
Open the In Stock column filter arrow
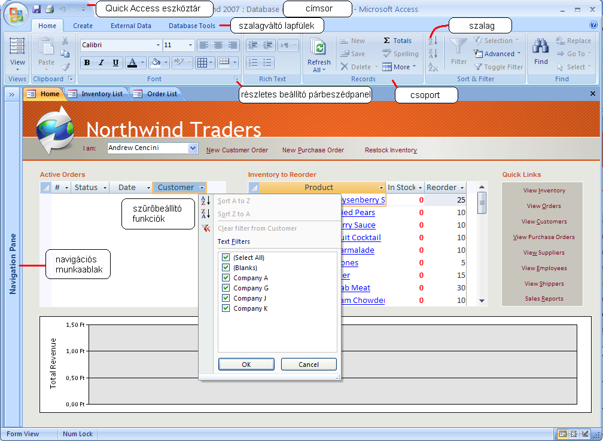tap(421, 188)
